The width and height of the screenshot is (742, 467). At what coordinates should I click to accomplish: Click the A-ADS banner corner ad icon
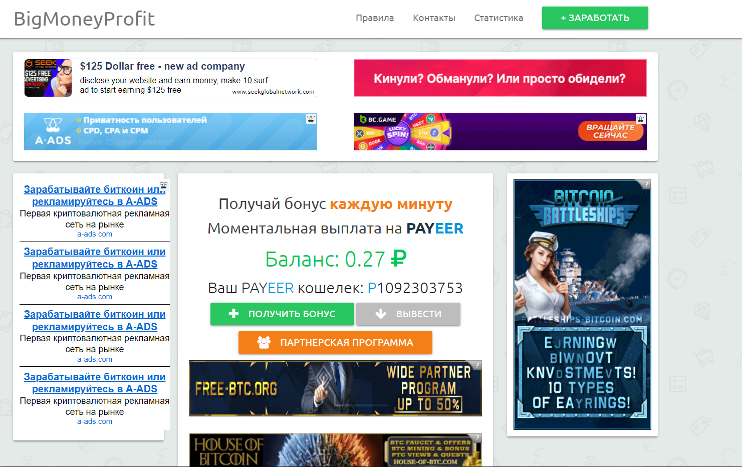click(311, 119)
